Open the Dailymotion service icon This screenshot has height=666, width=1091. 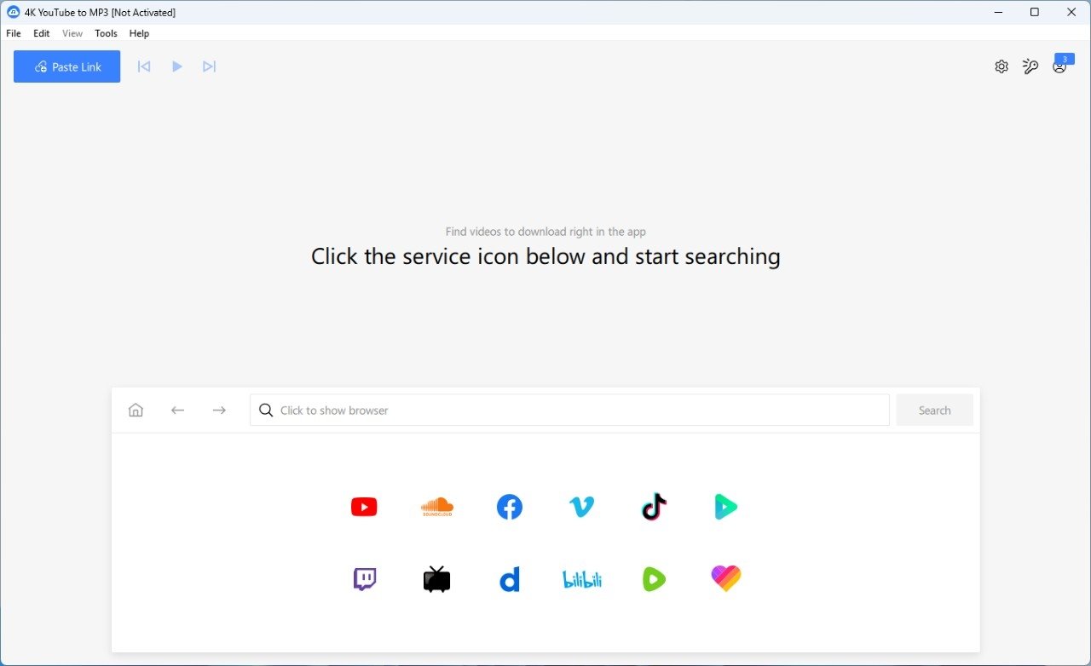tap(510, 580)
